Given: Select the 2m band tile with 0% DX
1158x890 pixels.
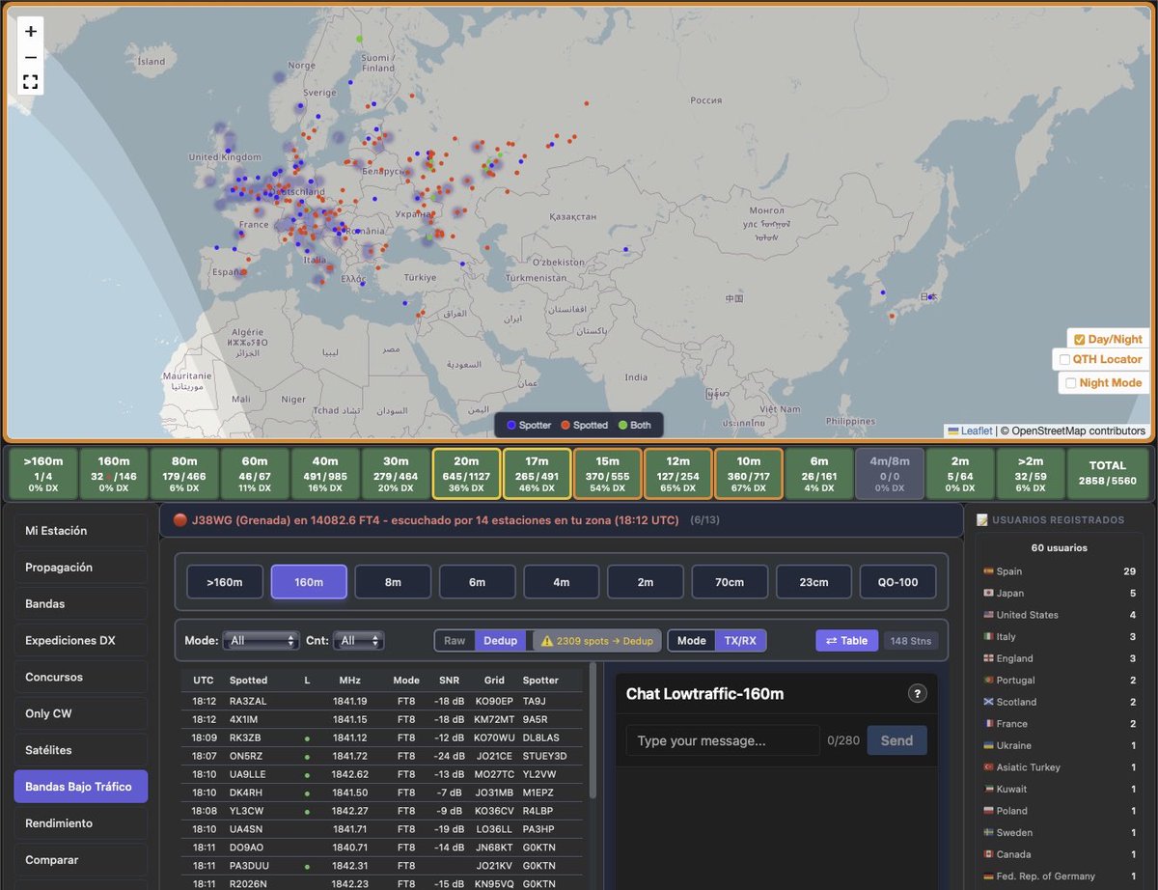Looking at the screenshot, I should coord(960,473).
